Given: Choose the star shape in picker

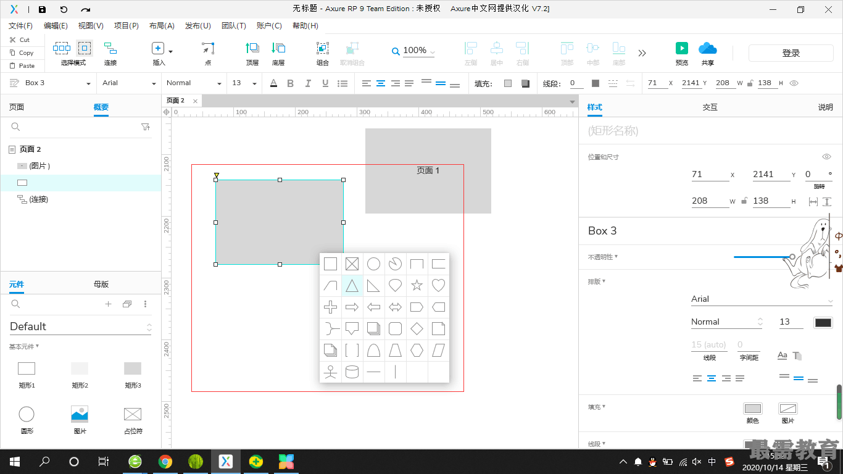Looking at the screenshot, I should [417, 286].
